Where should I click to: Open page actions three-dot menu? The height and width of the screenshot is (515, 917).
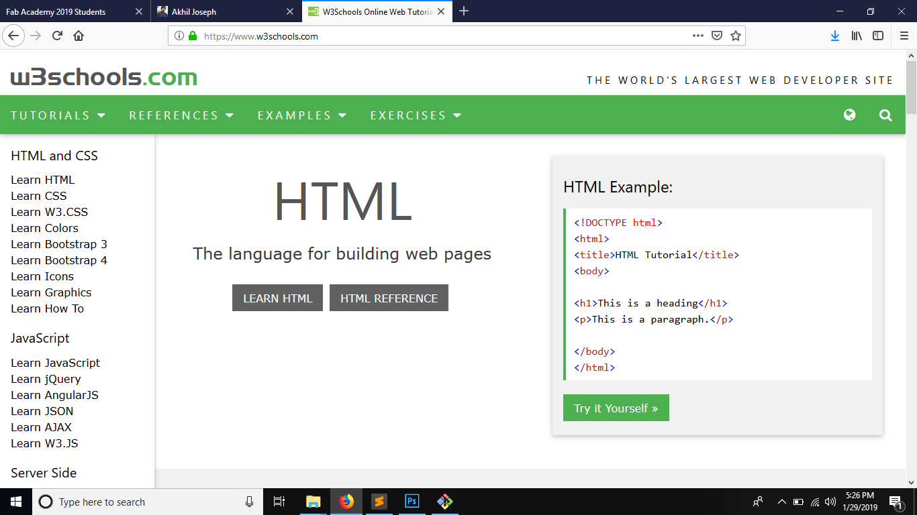point(698,36)
